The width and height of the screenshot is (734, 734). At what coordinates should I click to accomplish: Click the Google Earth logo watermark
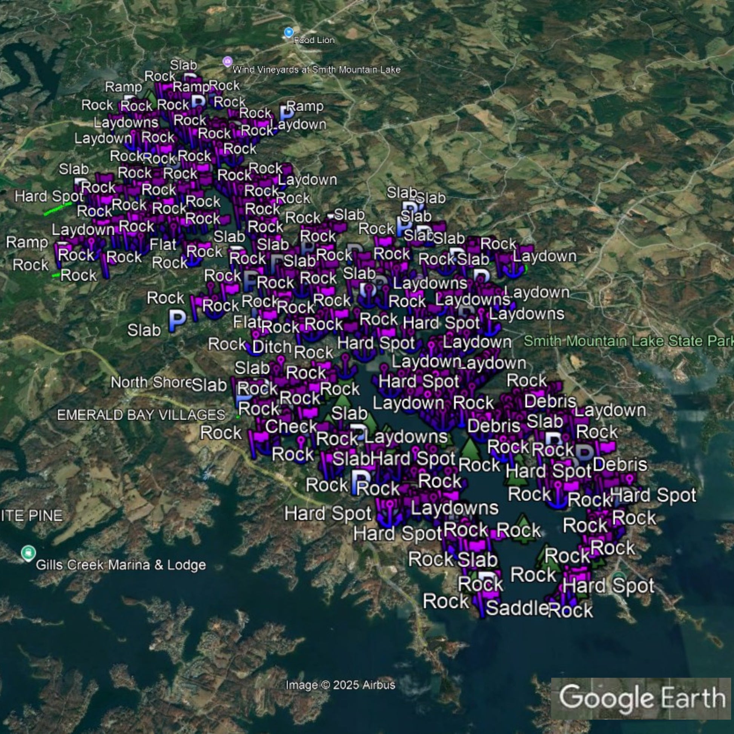[x=642, y=697]
